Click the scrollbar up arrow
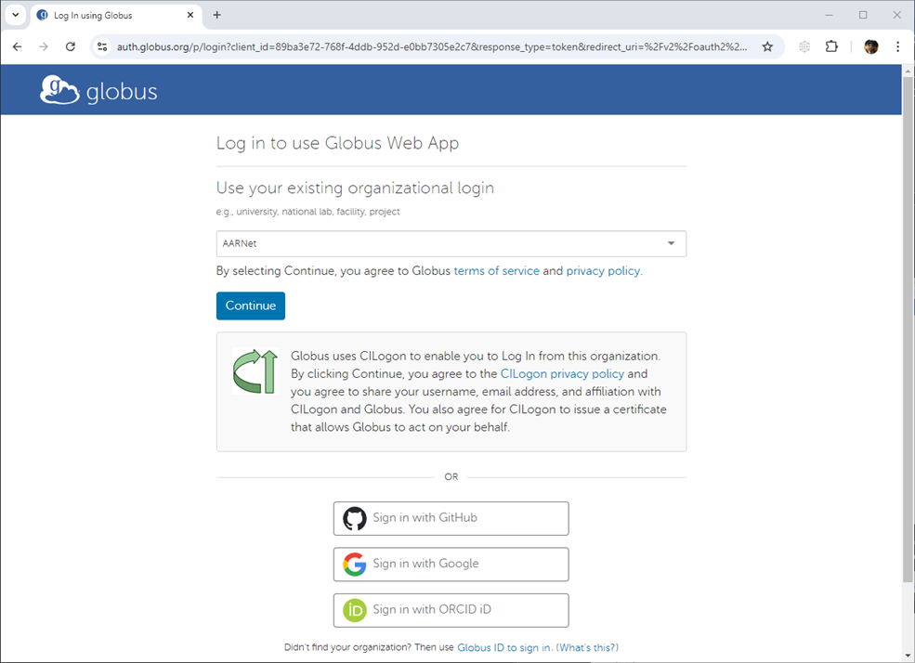 click(x=908, y=71)
